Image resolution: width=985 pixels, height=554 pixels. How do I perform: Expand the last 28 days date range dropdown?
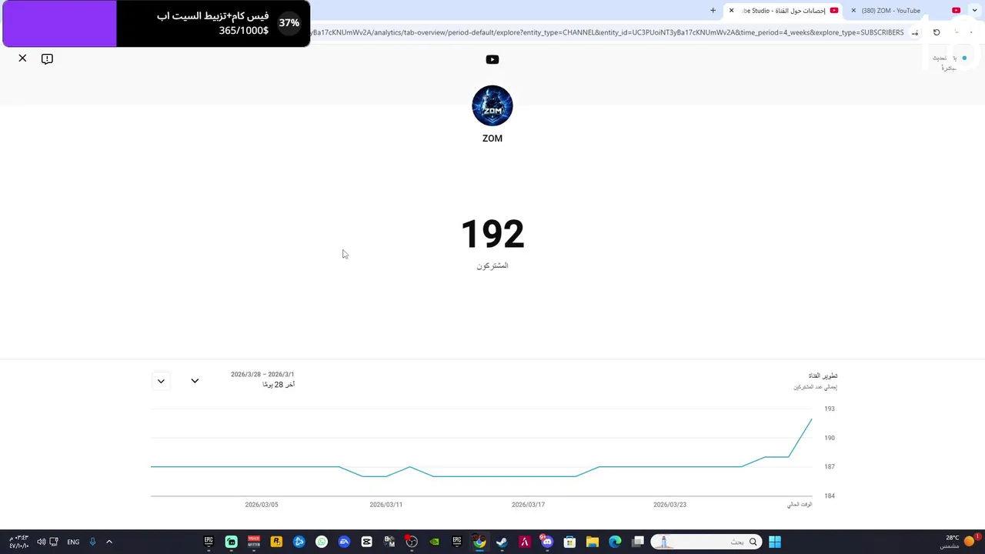pos(195,381)
